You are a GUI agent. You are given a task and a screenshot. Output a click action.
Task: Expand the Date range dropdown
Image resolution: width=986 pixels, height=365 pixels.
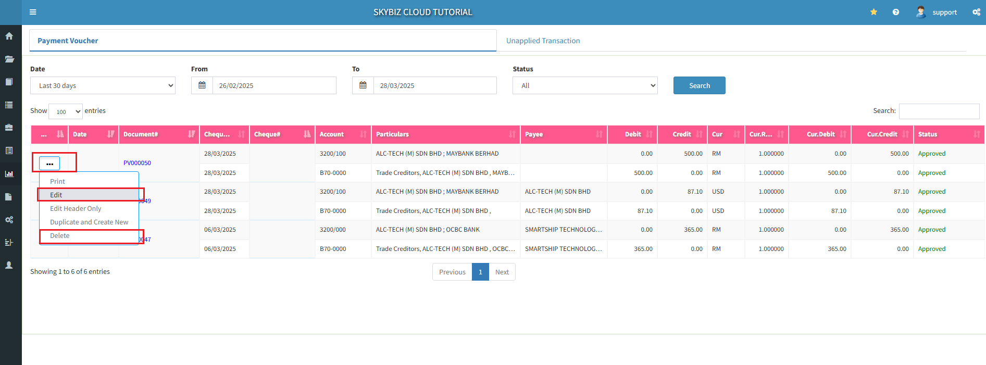(x=103, y=85)
